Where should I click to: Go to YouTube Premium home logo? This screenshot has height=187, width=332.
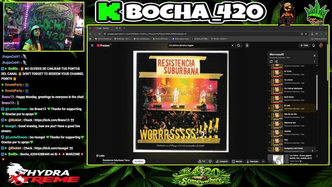click(103, 45)
